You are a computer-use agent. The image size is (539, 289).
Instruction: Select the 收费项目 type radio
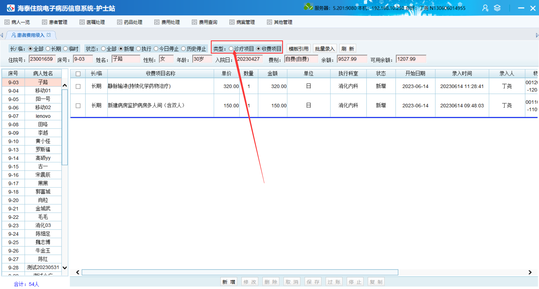tap(259, 49)
